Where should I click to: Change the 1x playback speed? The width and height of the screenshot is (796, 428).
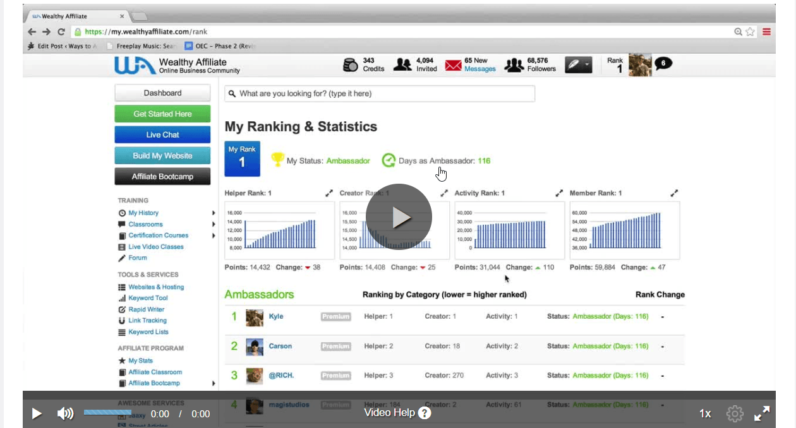[x=705, y=413]
